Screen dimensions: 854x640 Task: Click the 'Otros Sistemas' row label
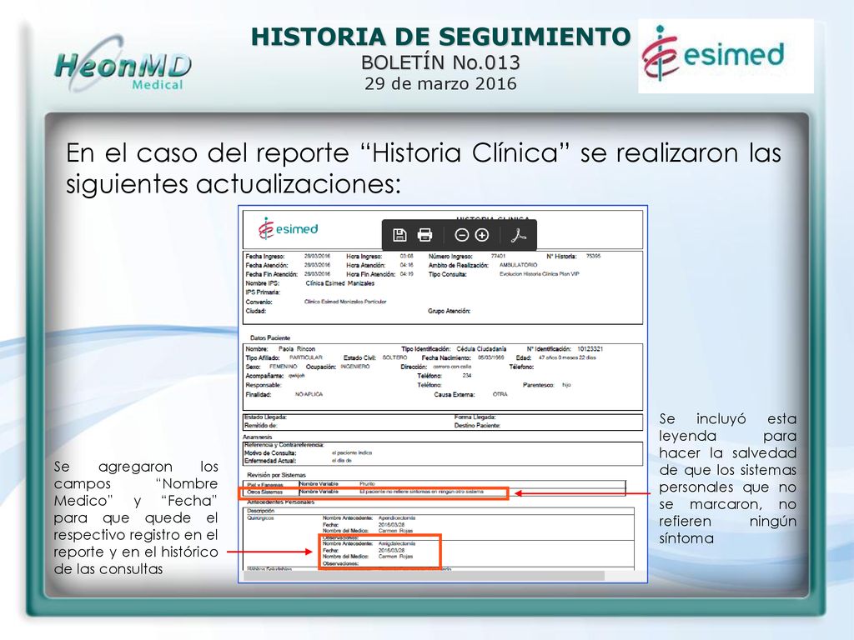(264, 492)
